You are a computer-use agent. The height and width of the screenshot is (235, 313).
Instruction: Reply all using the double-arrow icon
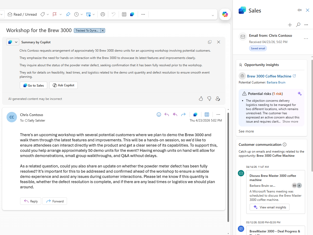point(175,115)
